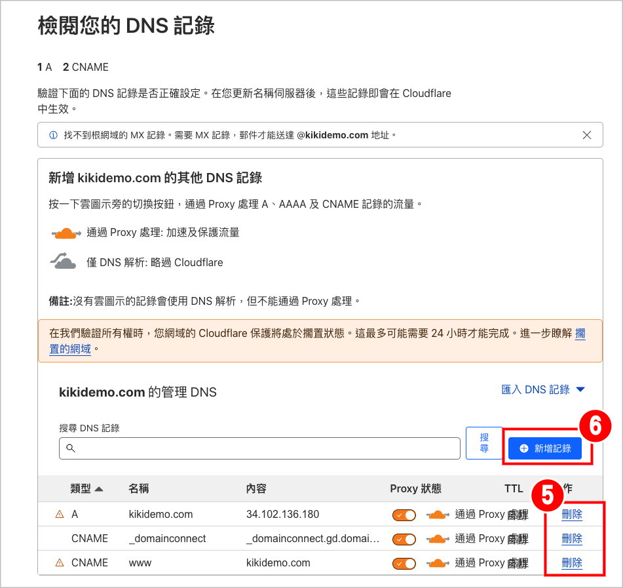Click the magnifier icon in search field
This screenshot has height=588, width=623.
[71, 448]
